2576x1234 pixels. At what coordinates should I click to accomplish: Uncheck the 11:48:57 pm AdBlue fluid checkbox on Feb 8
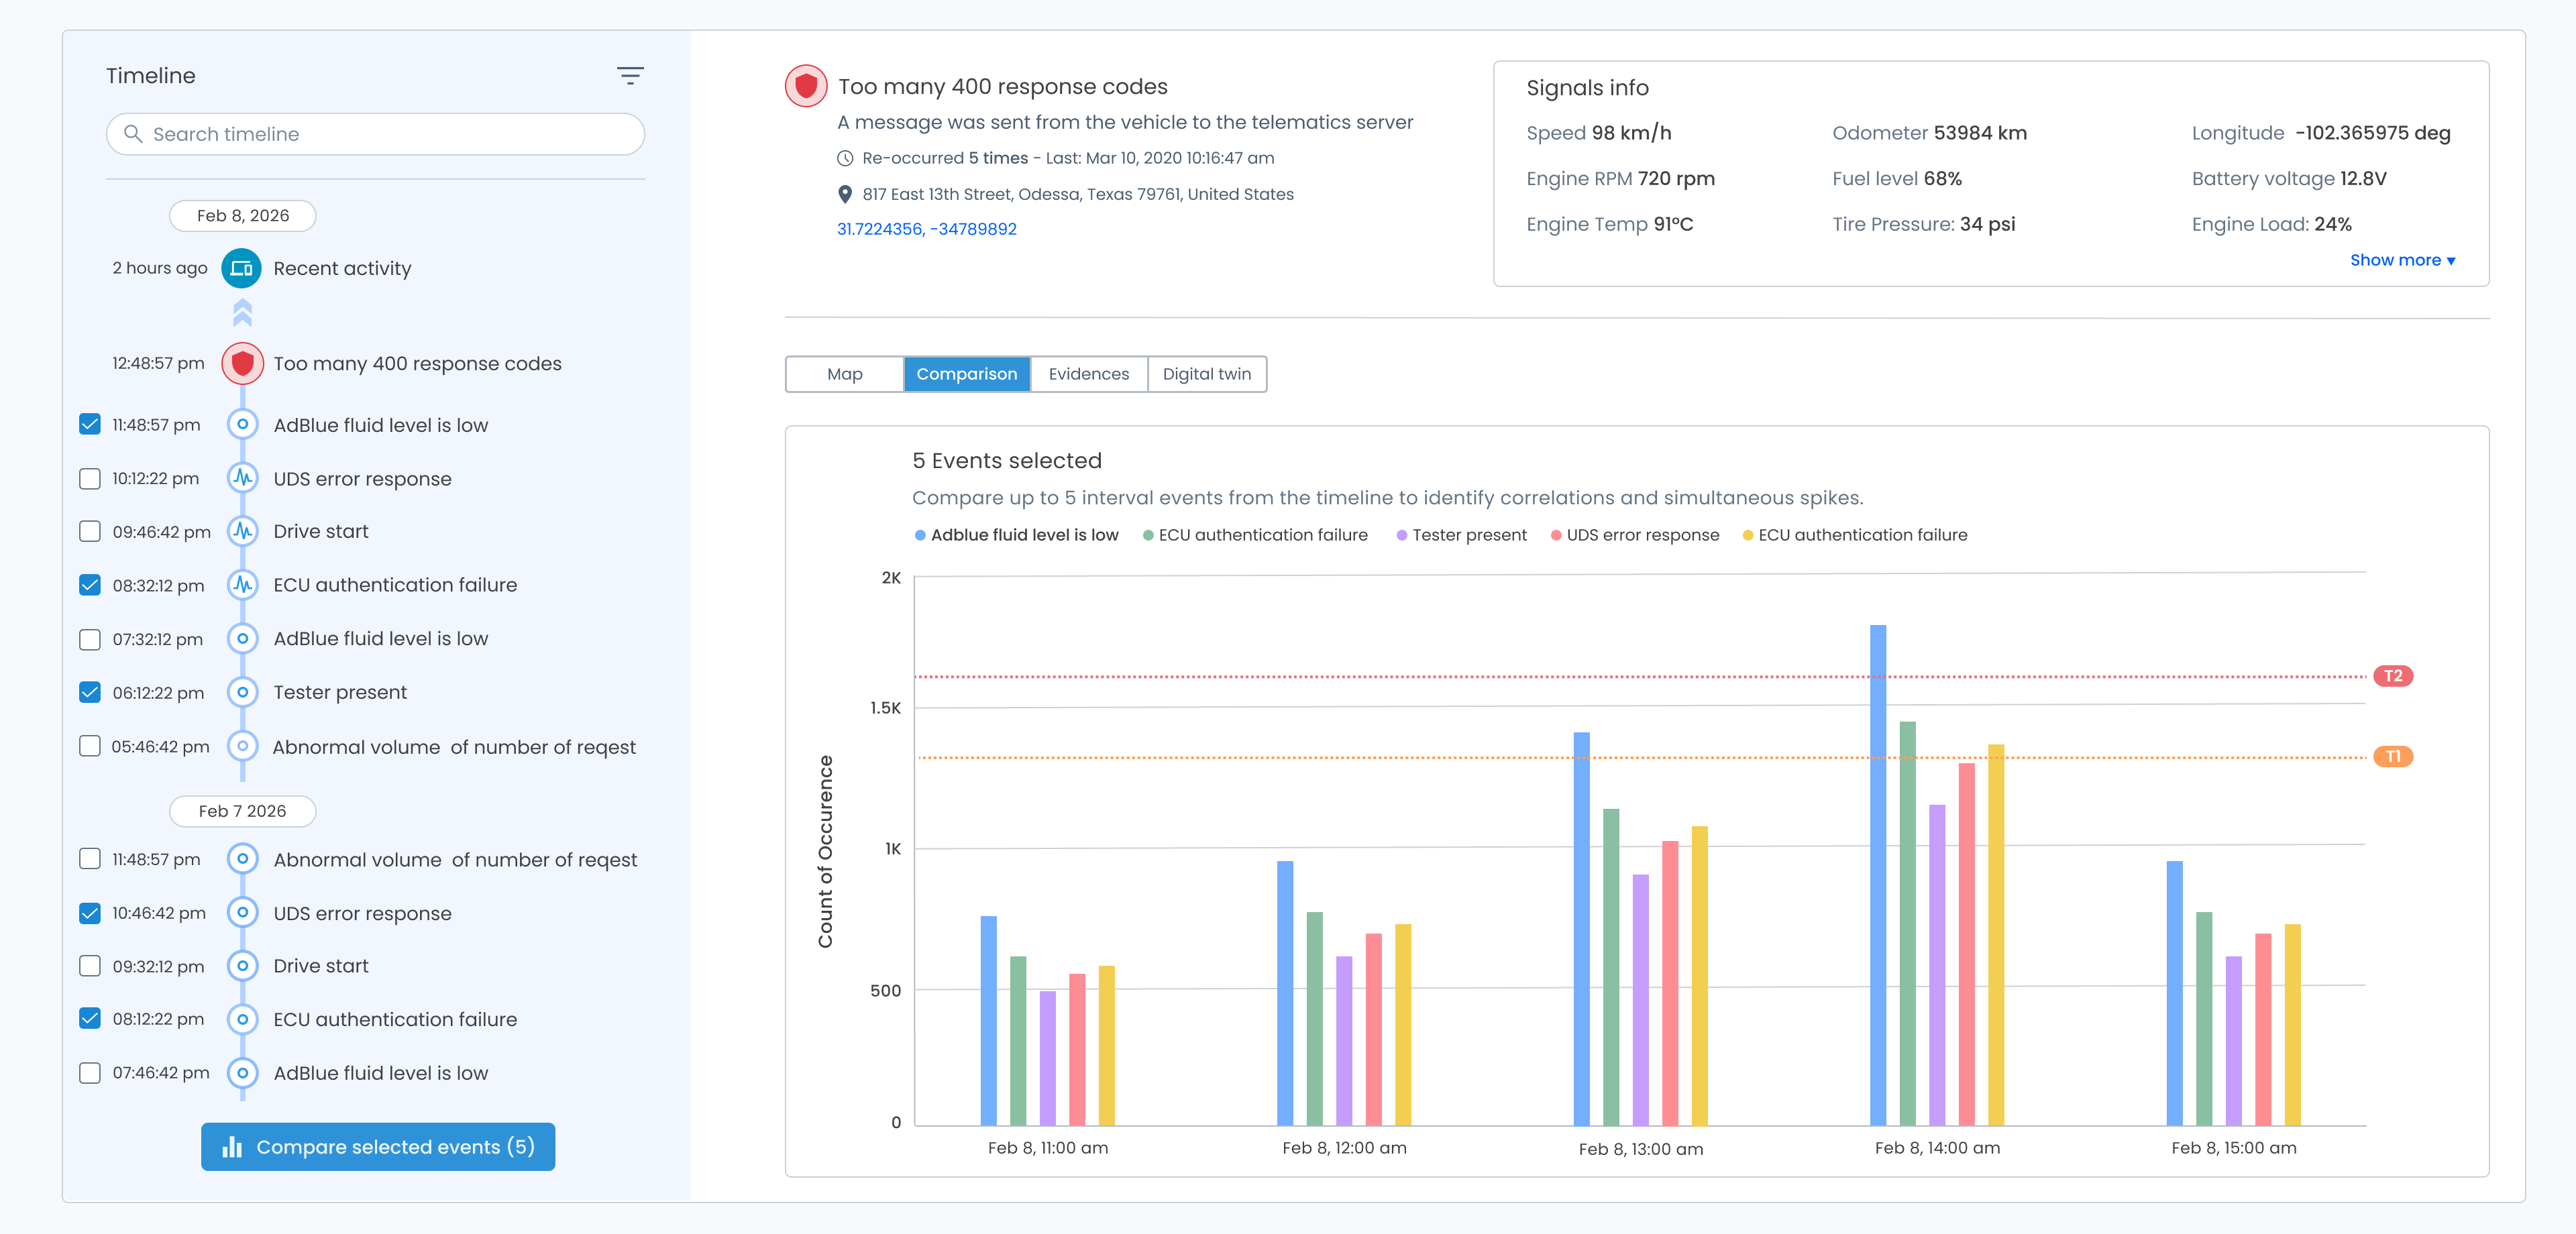tap(90, 424)
